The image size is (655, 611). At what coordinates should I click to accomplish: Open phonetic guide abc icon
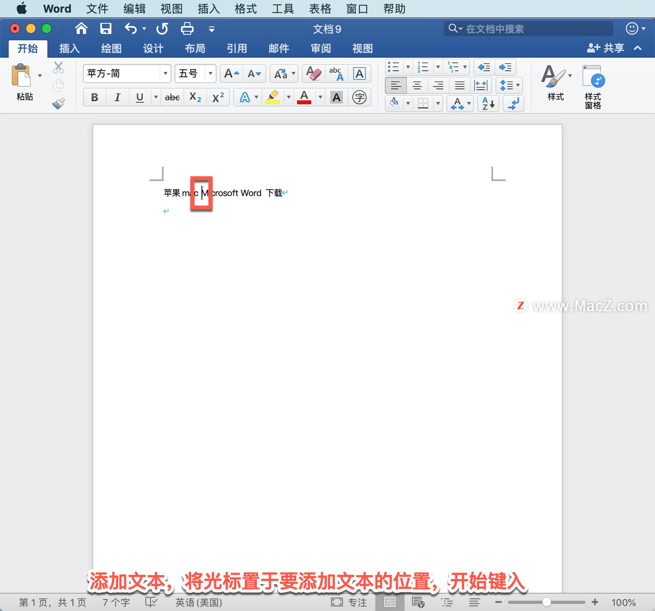coord(337,74)
